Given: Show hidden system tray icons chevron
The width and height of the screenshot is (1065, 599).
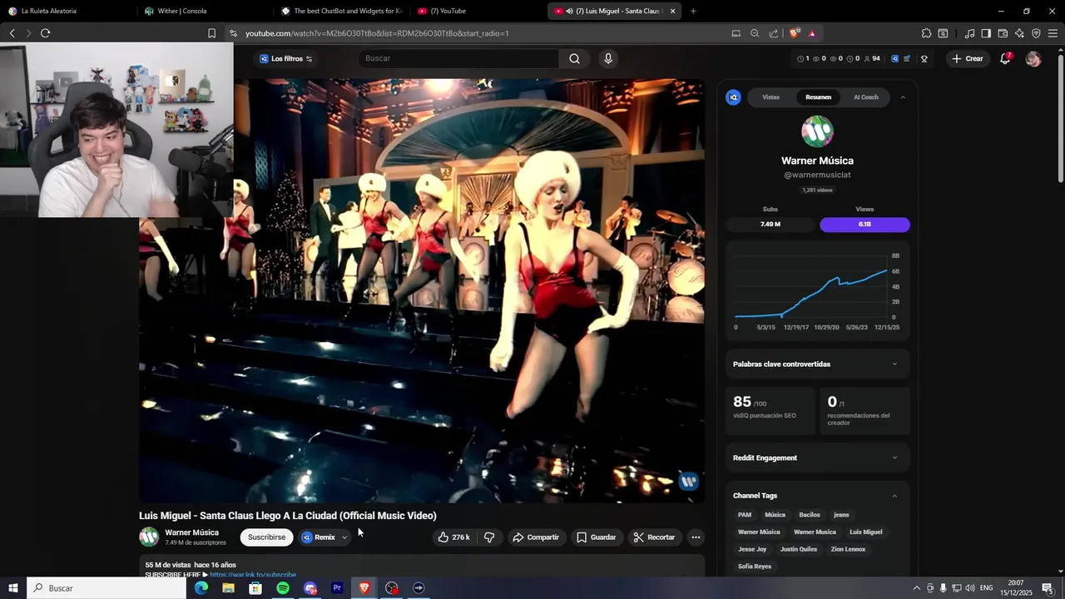Looking at the screenshot, I should 917,588.
